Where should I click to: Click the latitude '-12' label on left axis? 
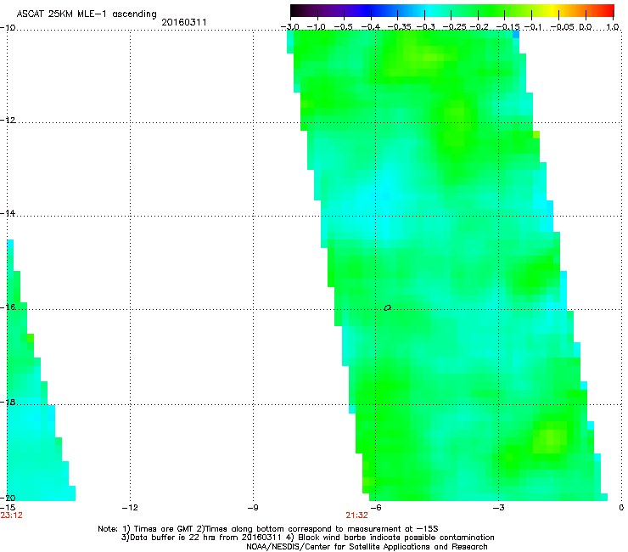point(8,121)
